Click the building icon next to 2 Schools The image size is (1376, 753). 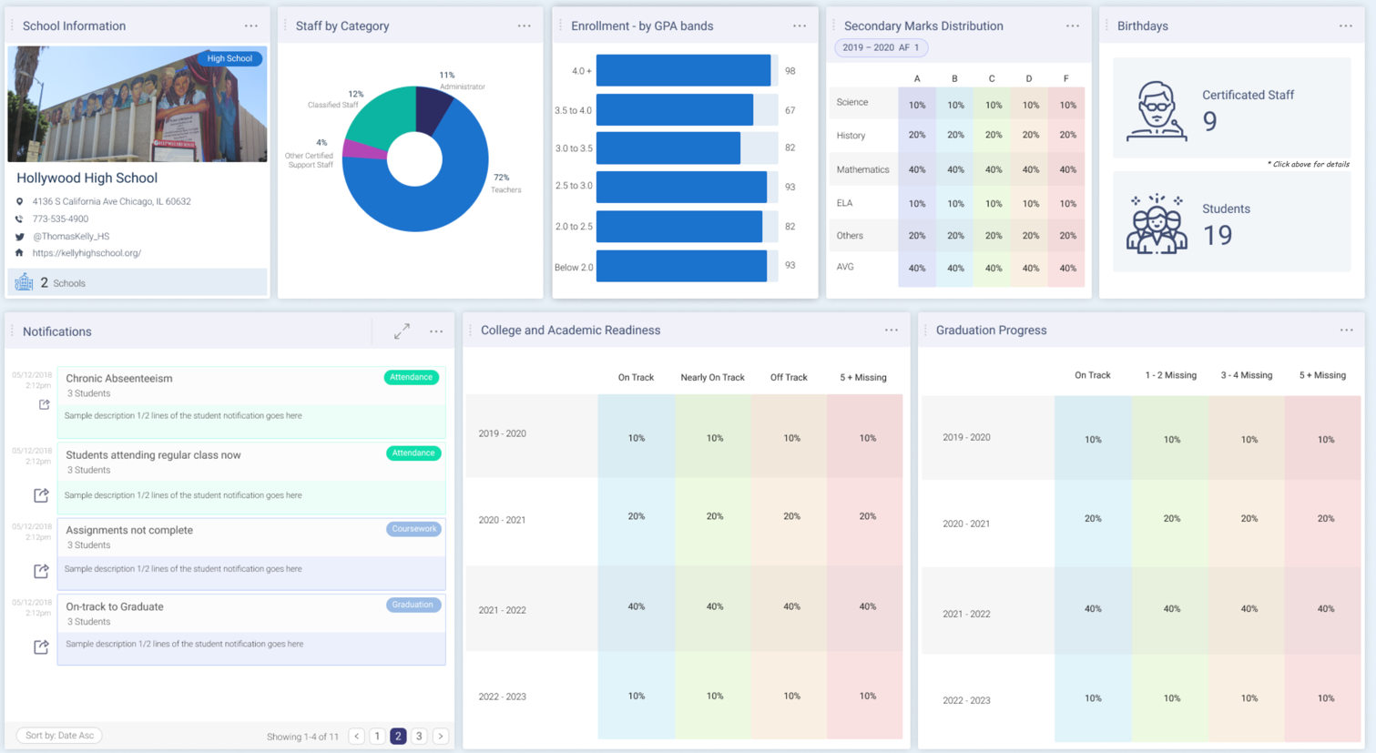[x=23, y=282]
